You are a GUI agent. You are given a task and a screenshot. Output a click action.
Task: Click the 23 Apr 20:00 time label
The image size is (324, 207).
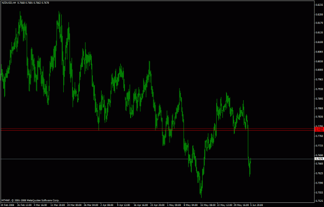[158, 205]
